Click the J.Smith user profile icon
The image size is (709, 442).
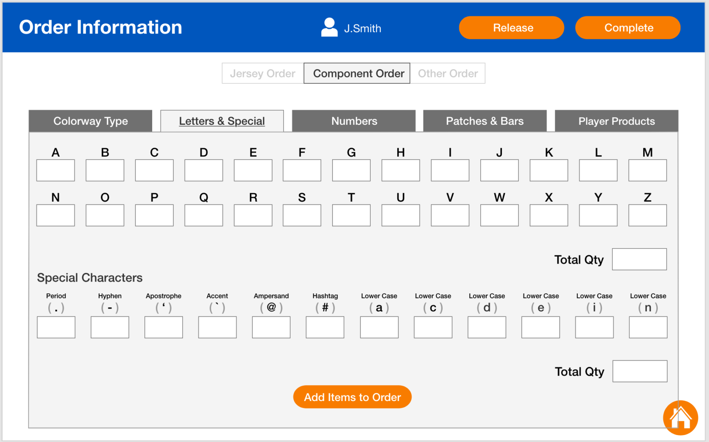tap(329, 27)
